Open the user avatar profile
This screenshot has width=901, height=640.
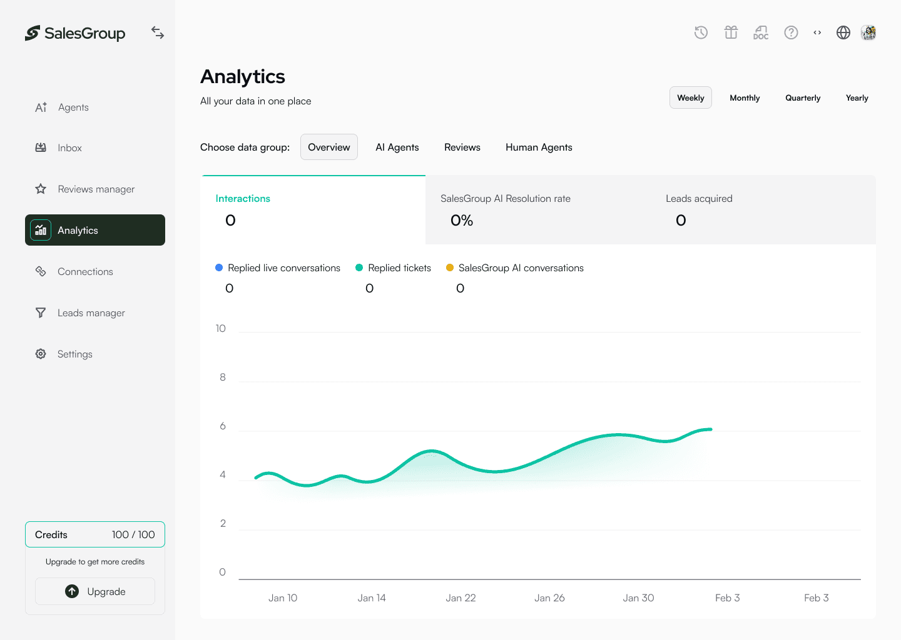tap(868, 32)
